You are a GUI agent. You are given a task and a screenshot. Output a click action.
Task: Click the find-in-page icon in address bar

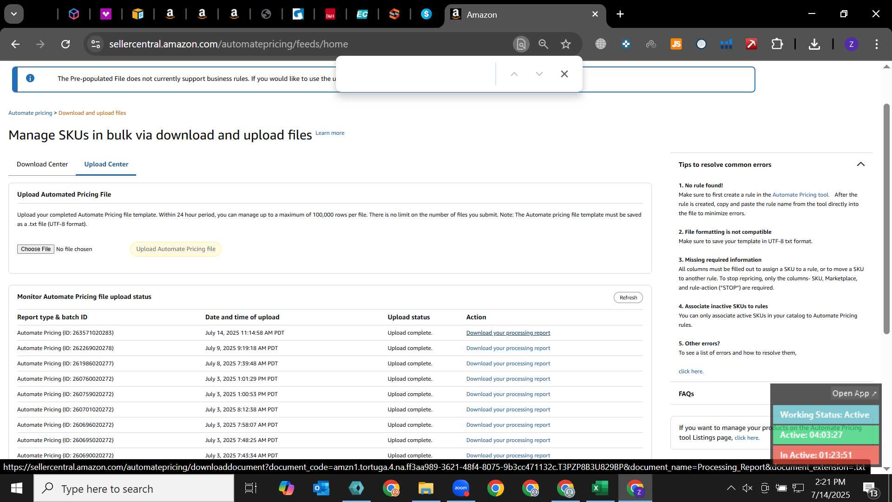click(x=521, y=44)
